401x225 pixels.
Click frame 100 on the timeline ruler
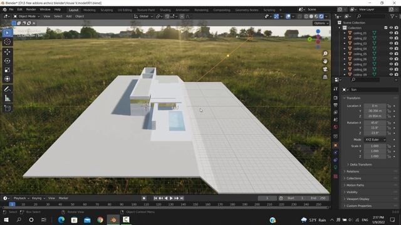point(133,204)
